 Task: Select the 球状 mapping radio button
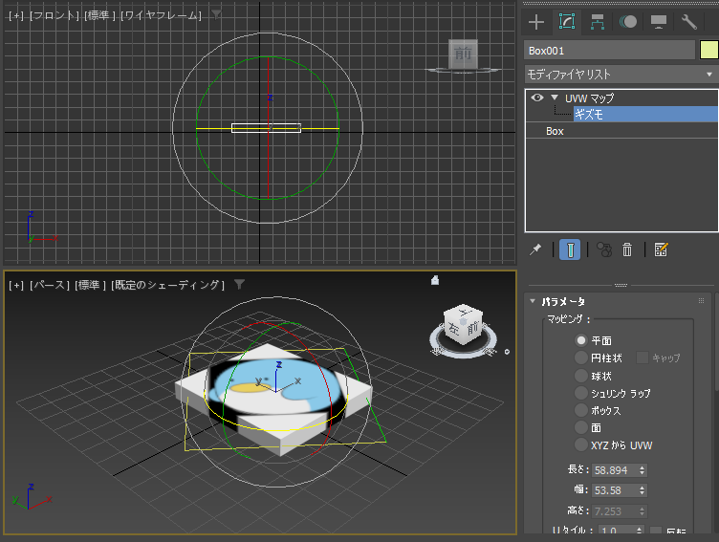click(x=581, y=376)
